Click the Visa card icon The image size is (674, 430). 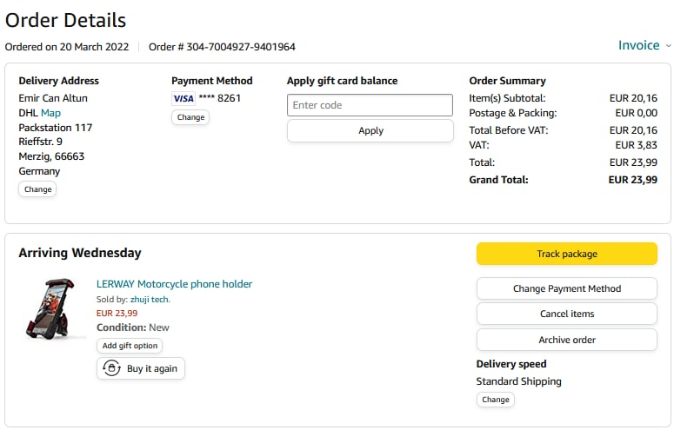point(184,98)
